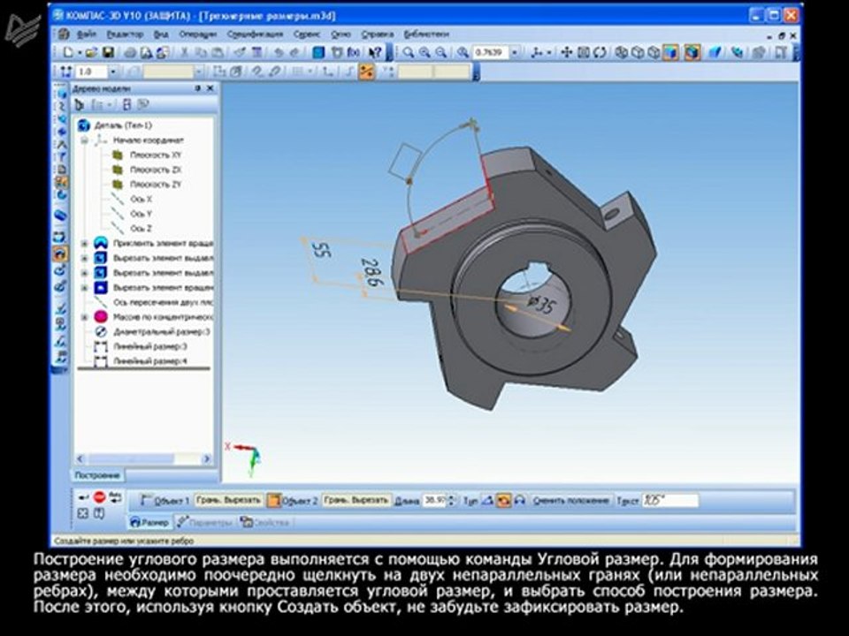This screenshot has height=636, width=849.
Task: Open Print Preview from the toolbar
Action: tap(146, 52)
